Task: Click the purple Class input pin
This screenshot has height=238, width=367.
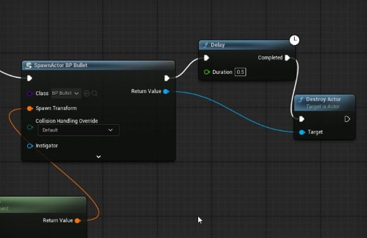Action: pyautogui.click(x=30, y=94)
